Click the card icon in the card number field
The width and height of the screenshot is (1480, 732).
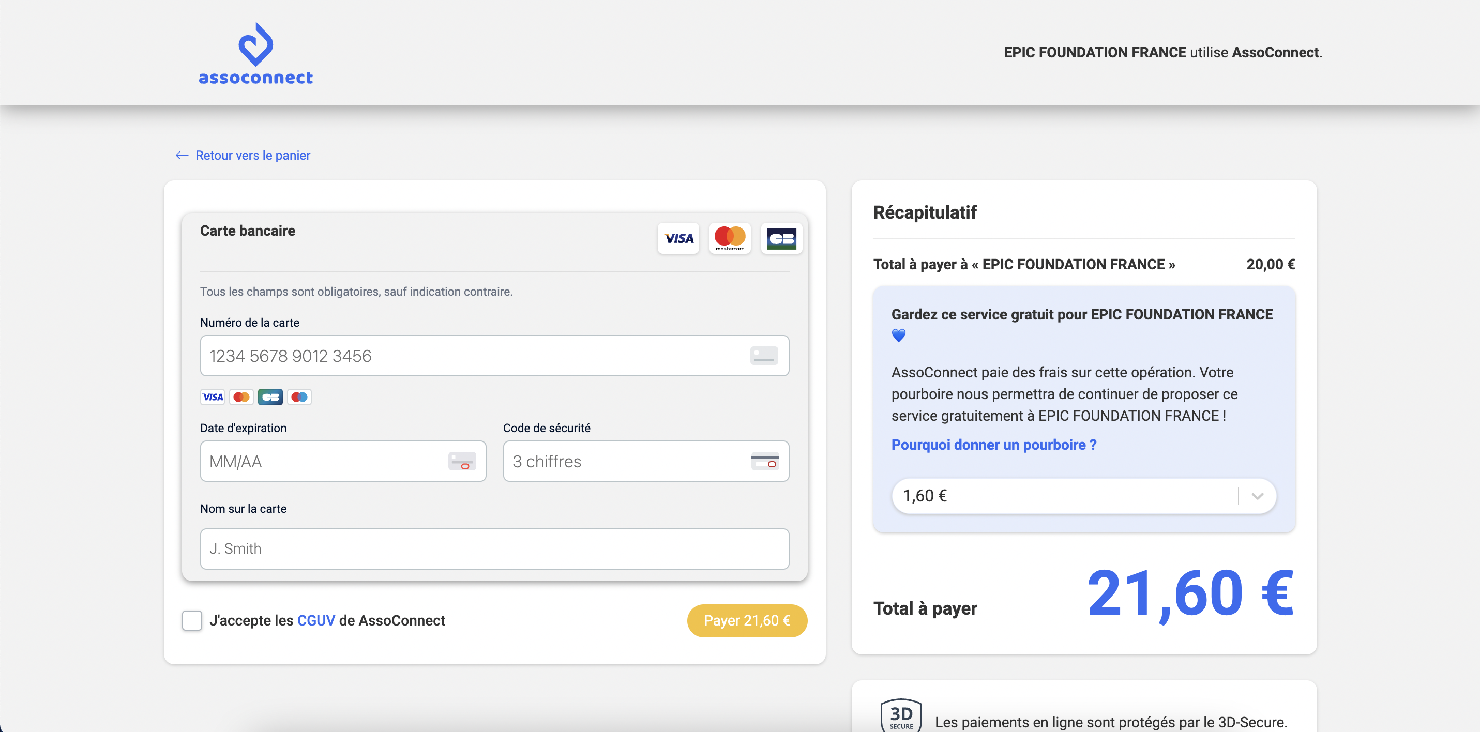tap(764, 356)
